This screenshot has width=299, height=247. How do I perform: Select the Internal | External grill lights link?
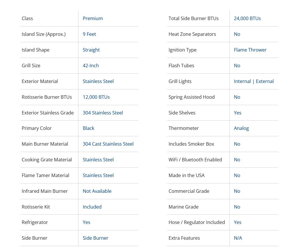253,81
